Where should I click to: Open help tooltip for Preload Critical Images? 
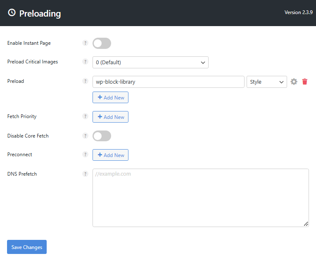pos(85,62)
